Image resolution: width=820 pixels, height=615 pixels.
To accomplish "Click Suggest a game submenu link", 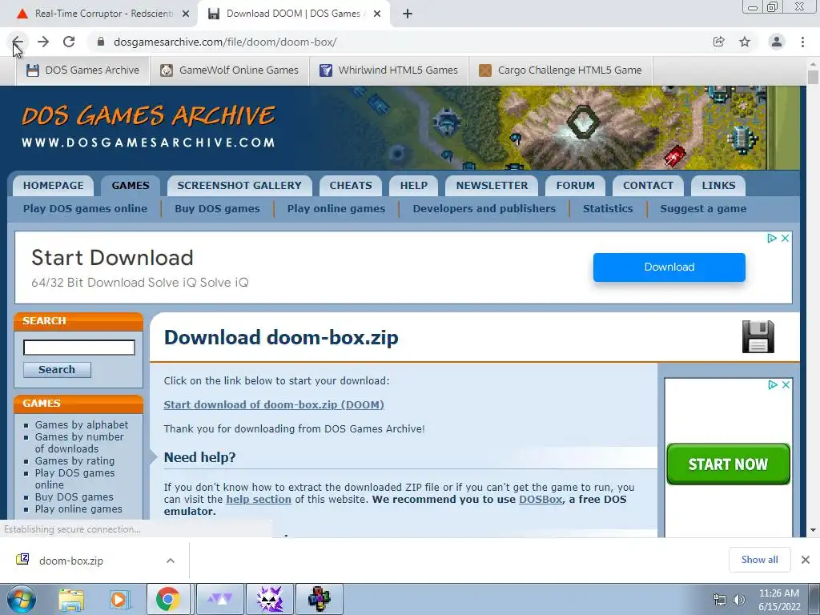I will tap(703, 209).
